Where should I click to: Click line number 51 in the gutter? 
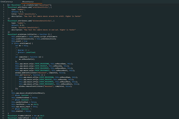3,118
